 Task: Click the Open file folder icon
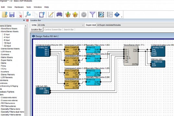point(5,15)
